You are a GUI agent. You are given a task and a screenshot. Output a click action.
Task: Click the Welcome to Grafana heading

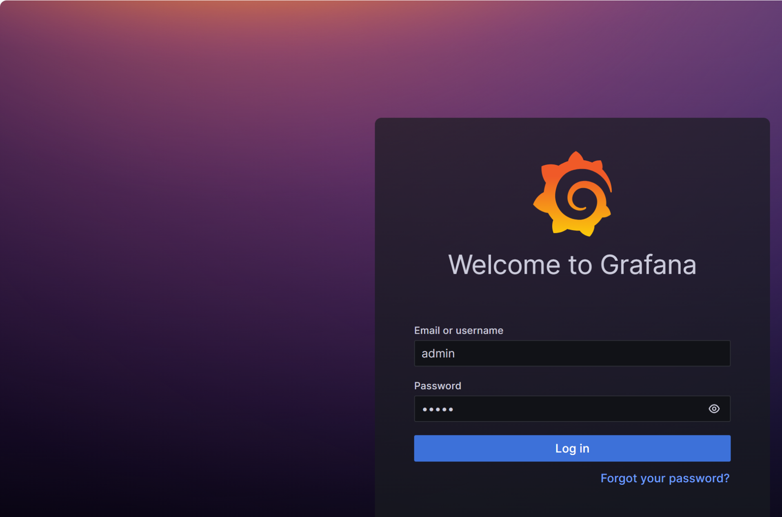pyautogui.click(x=572, y=265)
